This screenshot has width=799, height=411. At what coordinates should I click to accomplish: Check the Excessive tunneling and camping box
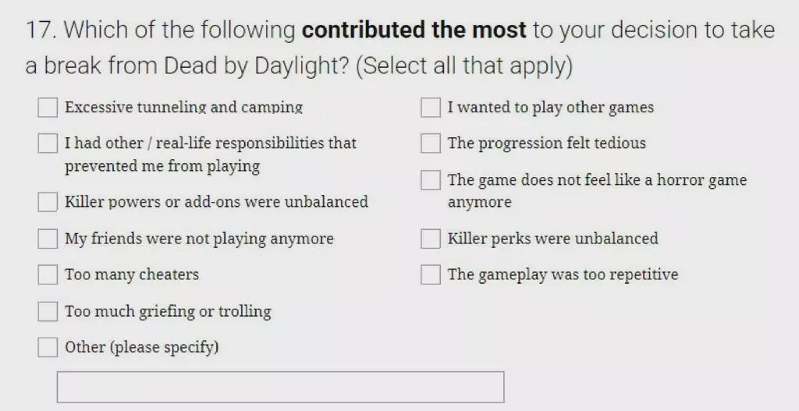(x=48, y=108)
